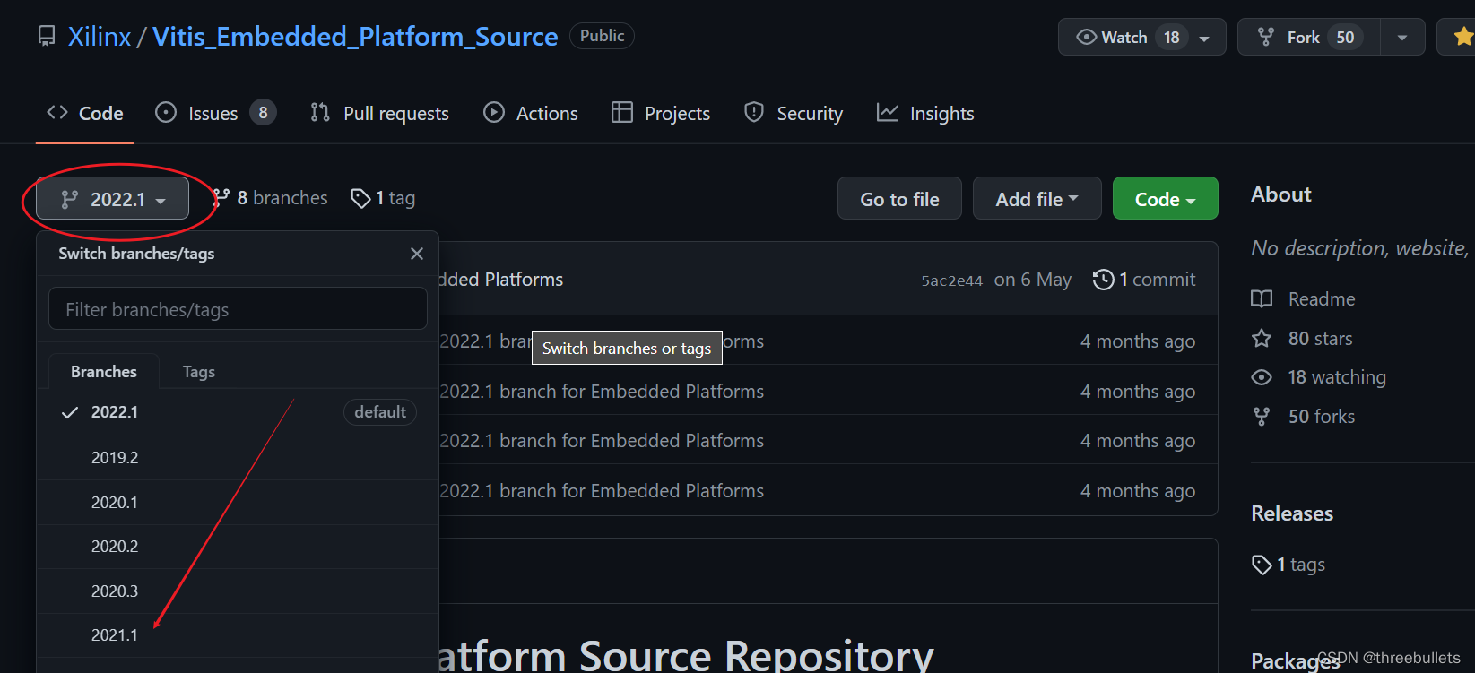The width and height of the screenshot is (1475, 673).
Task: Click the Security shield icon
Action: (x=754, y=112)
